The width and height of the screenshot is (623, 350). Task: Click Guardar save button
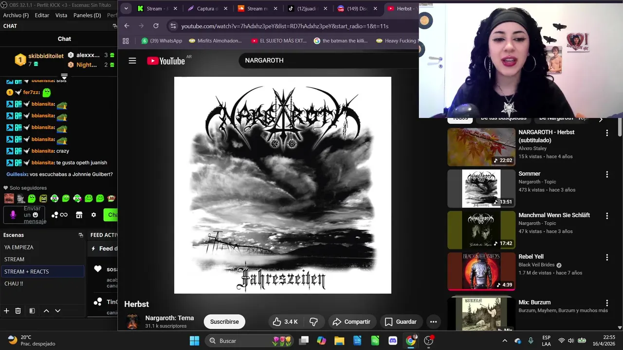pyautogui.click(x=401, y=322)
